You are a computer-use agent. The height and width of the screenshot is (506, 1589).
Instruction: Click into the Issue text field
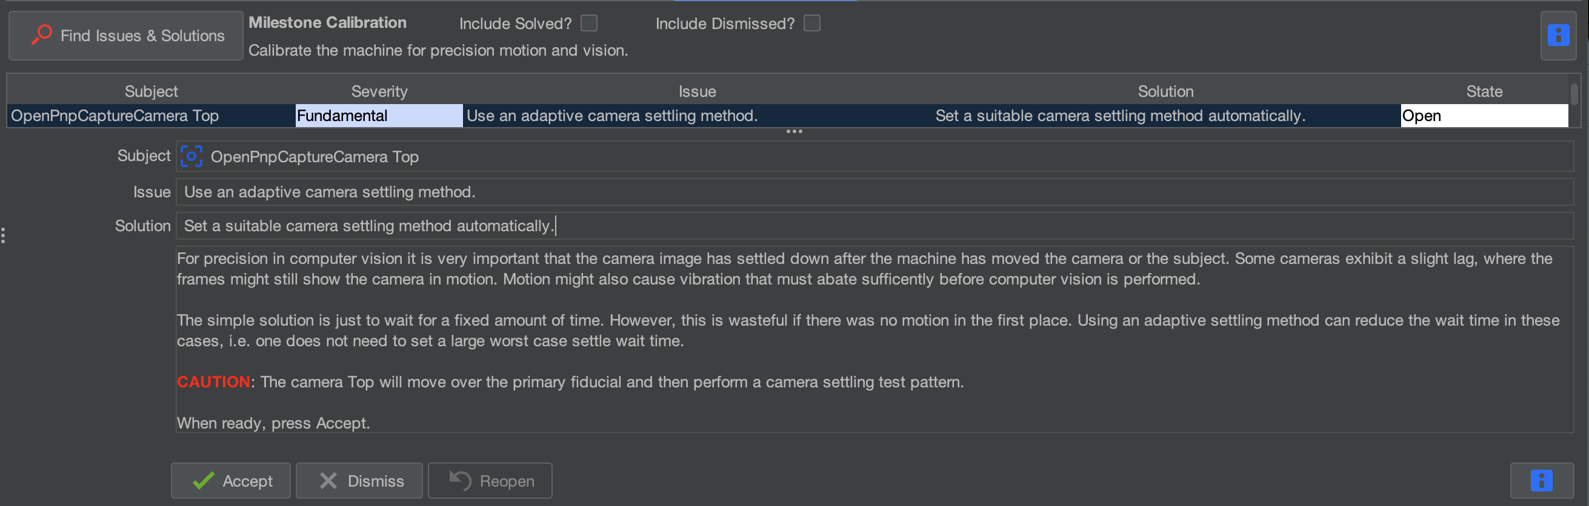pyautogui.click(x=874, y=192)
